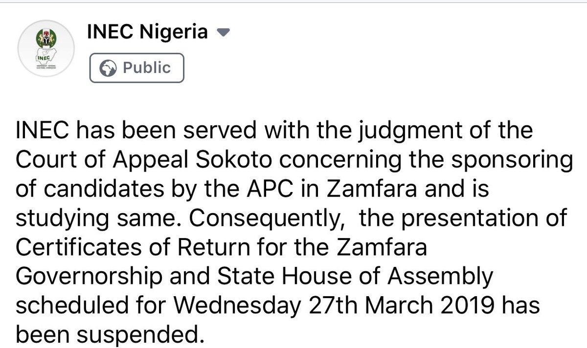
Task: Click the Public audience button
Action: [x=136, y=68]
